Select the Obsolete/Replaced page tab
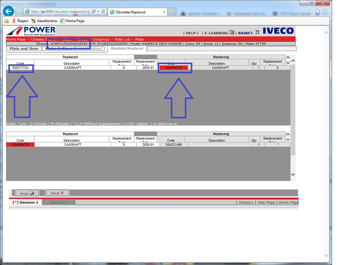The height and width of the screenshot is (265, 344). 127,48
